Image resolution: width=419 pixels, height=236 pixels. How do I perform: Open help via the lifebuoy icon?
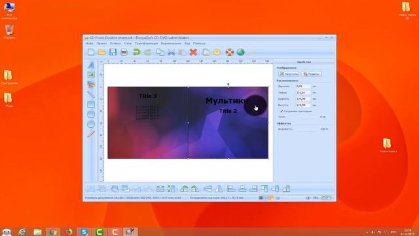click(x=230, y=52)
